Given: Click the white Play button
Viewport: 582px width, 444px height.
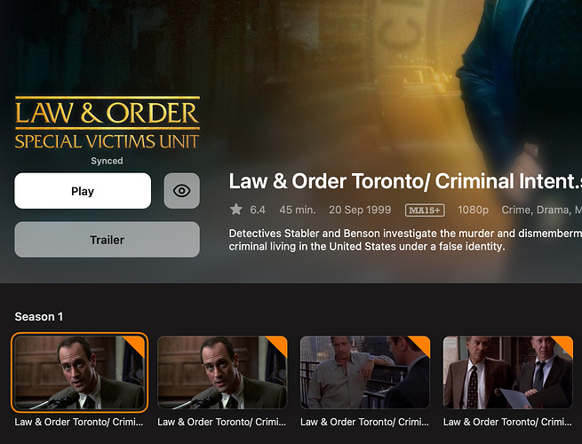Looking at the screenshot, I should (83, 191).
